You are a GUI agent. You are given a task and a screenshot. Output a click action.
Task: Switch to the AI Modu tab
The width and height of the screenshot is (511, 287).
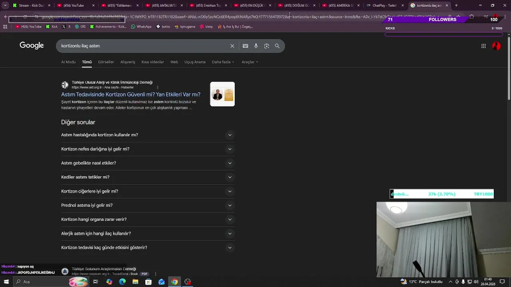coord(68,62)
